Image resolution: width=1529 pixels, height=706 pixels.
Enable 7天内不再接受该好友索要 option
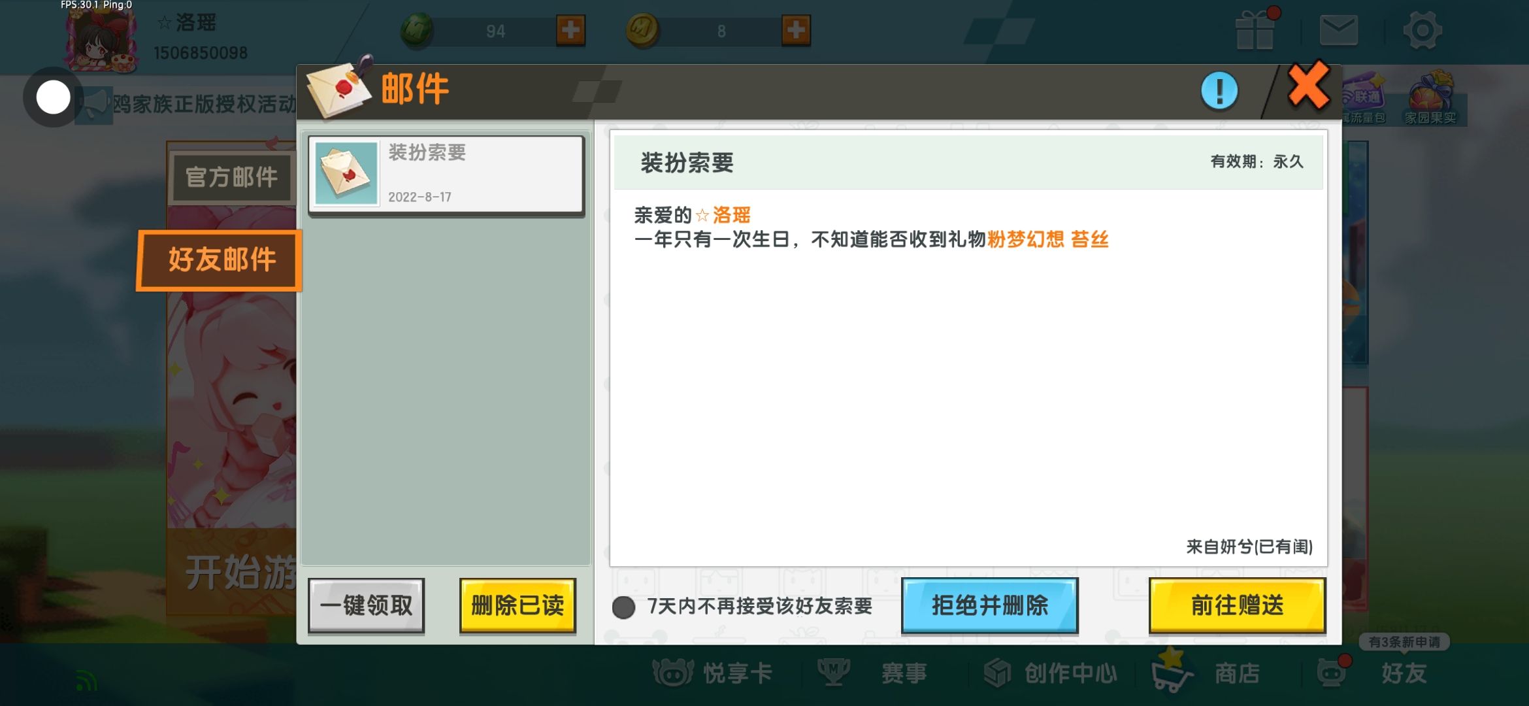[623, 607]
